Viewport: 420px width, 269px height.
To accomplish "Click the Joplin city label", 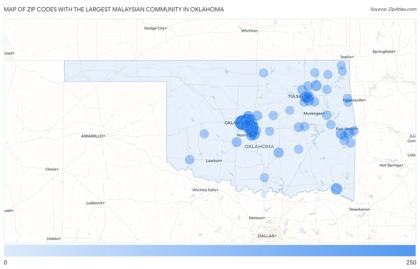I will 346,57.
